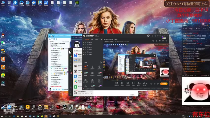Click the record camera icon beside the stream button
210x118 pixels.
point(151,84)
